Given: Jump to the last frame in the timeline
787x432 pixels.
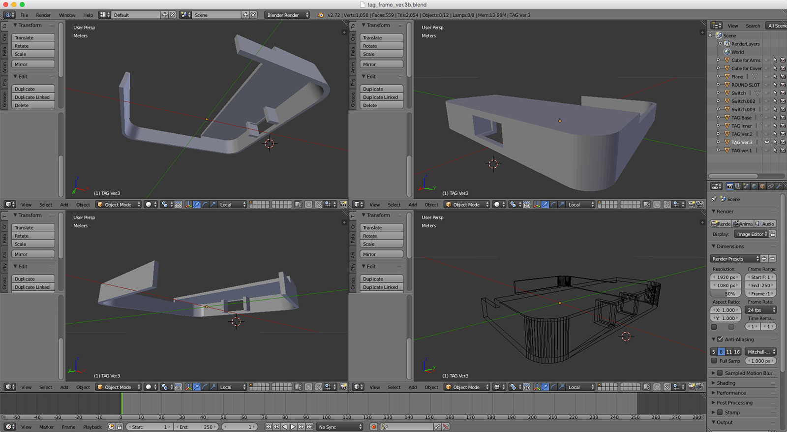Looking at the screenshot, I should [309, 427].
